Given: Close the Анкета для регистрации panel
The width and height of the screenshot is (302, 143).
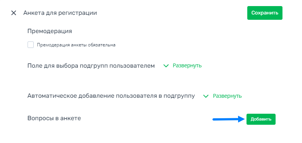Looking at the screenshot, I should [13, 13].
